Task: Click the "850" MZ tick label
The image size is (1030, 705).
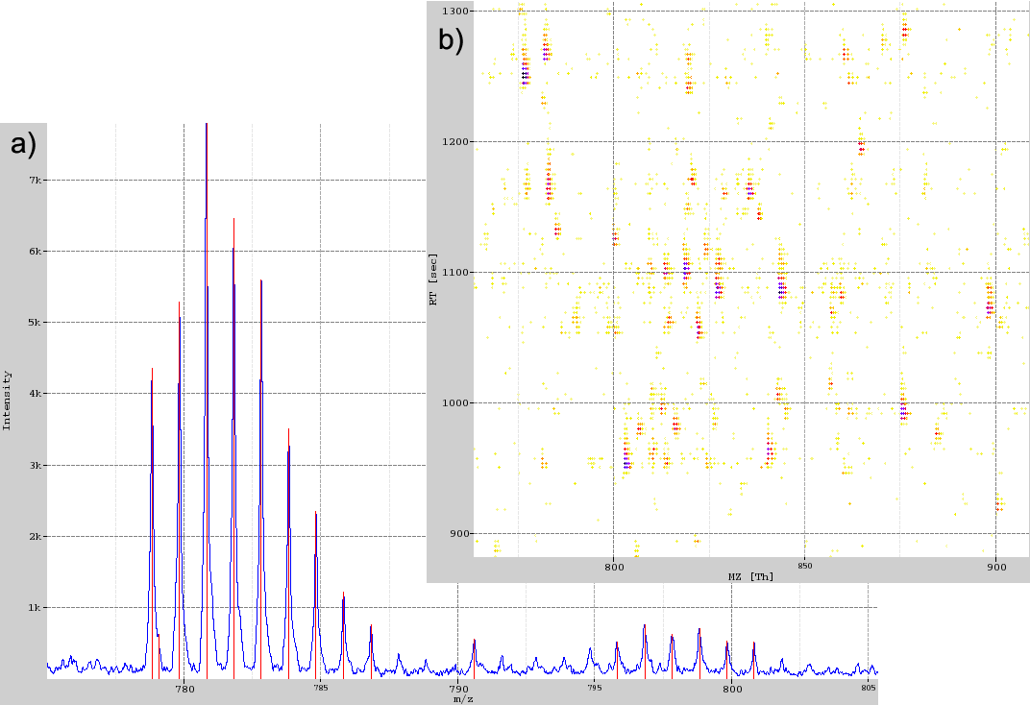Action: coord(805,566)
